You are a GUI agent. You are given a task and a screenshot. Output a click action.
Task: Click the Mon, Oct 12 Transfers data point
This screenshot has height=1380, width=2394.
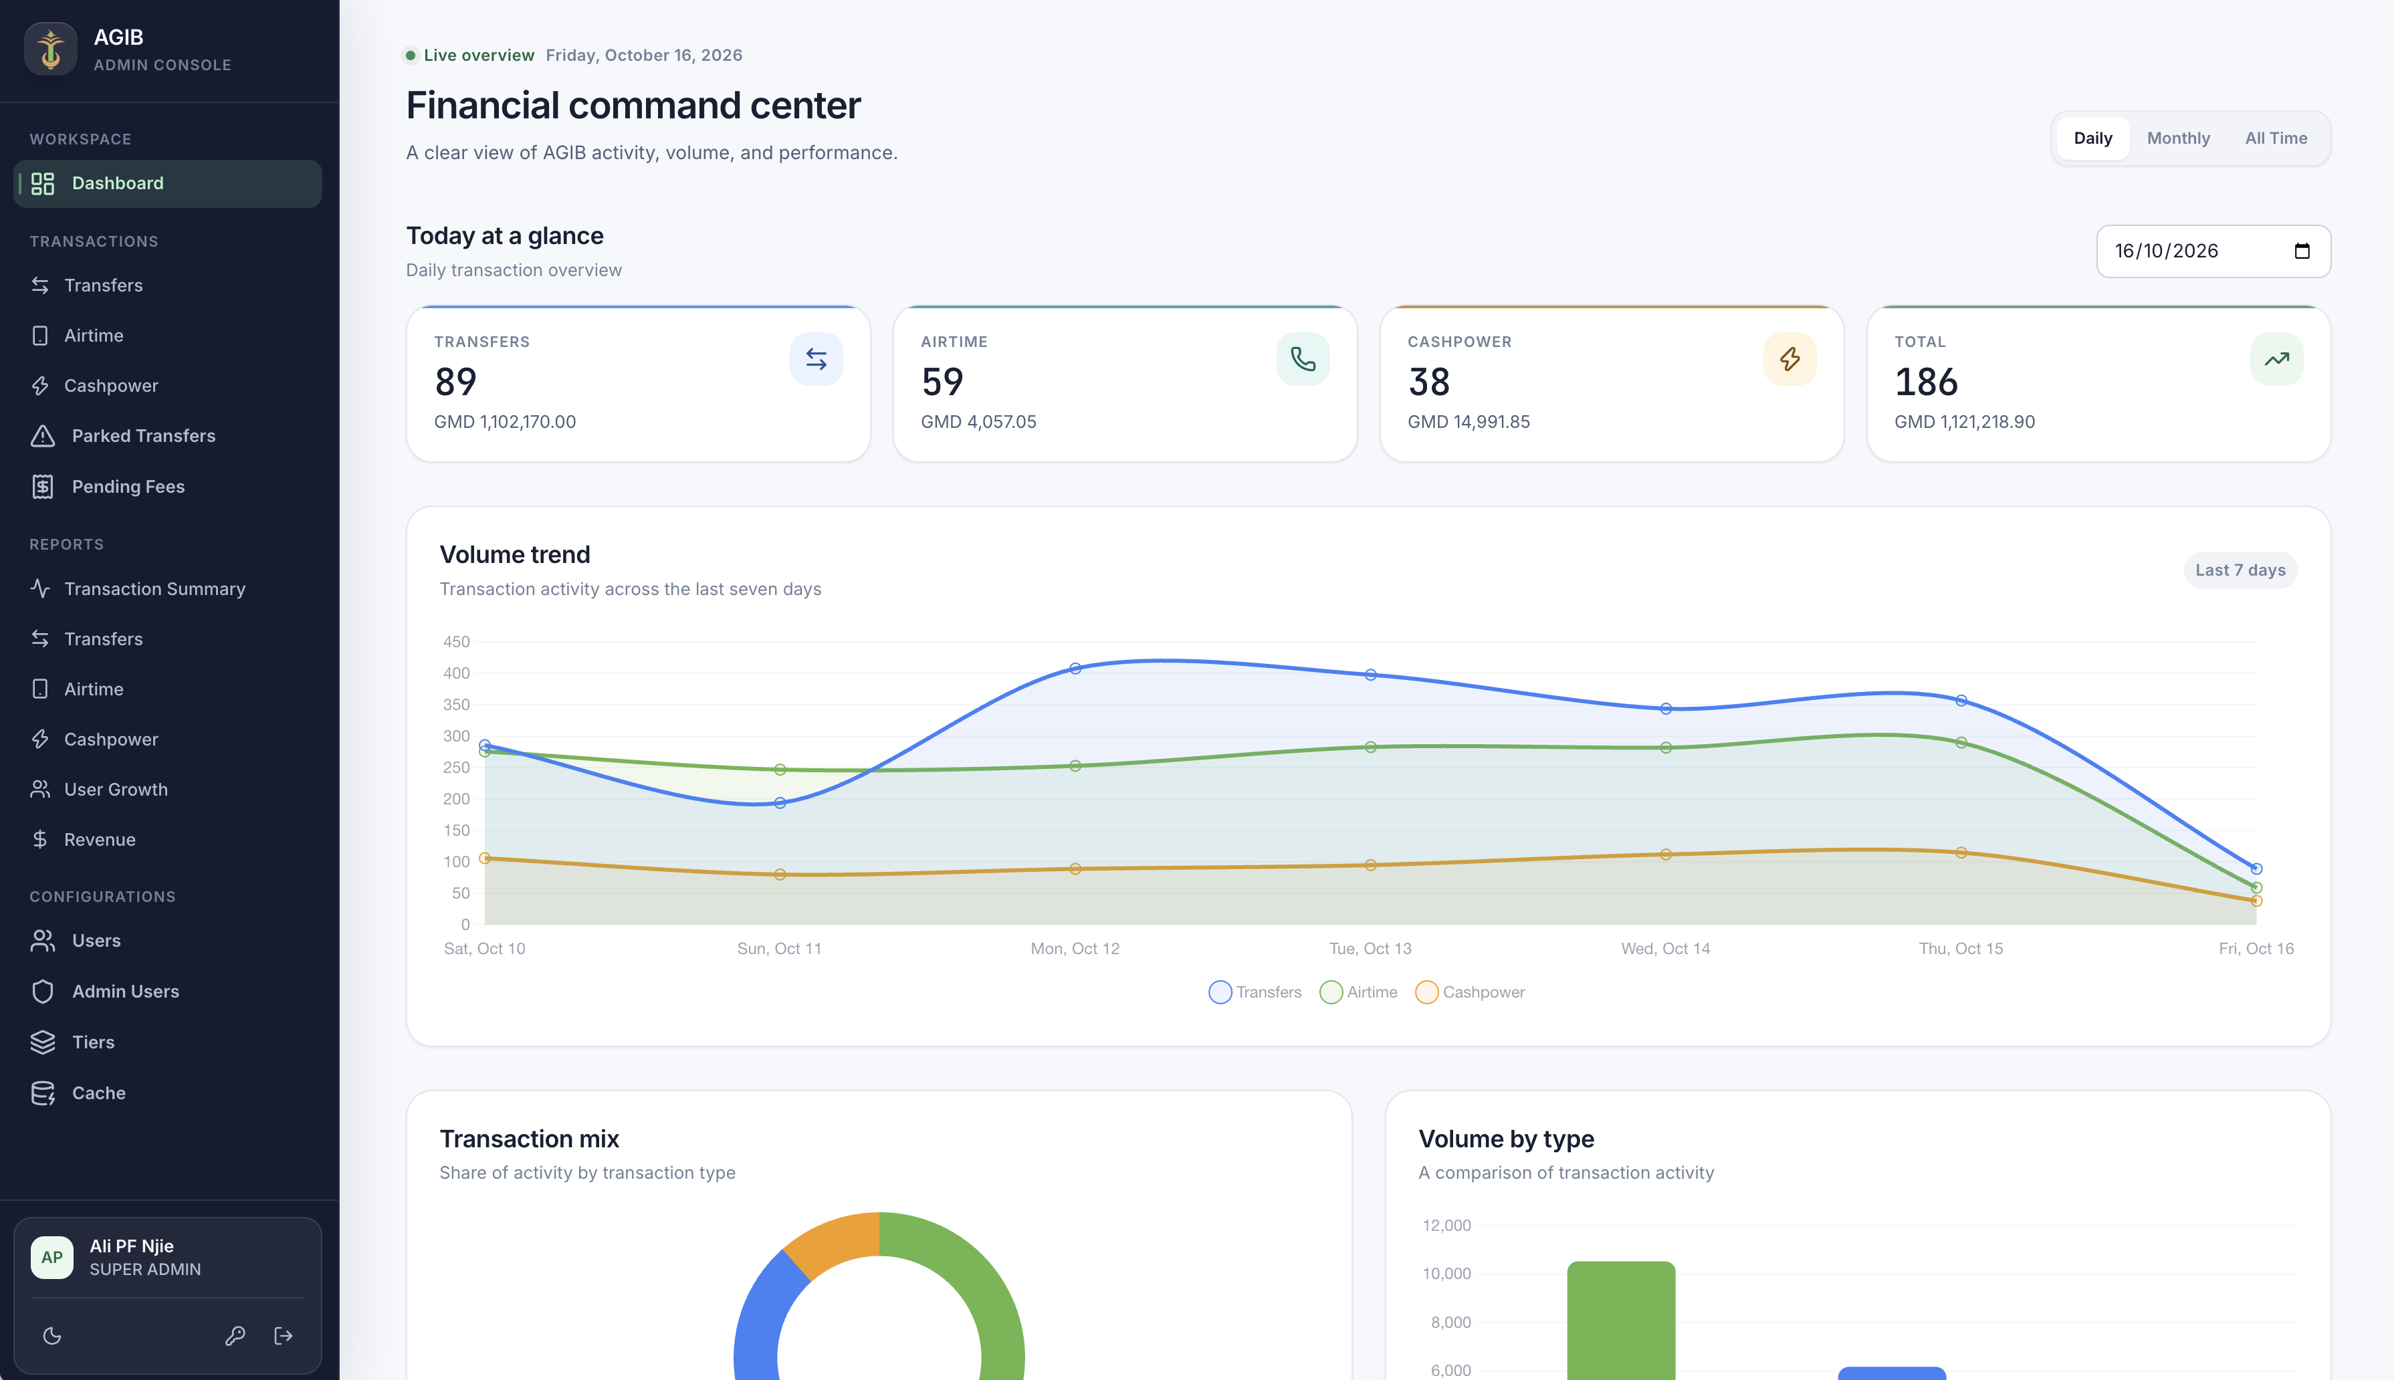point(1075,668)
